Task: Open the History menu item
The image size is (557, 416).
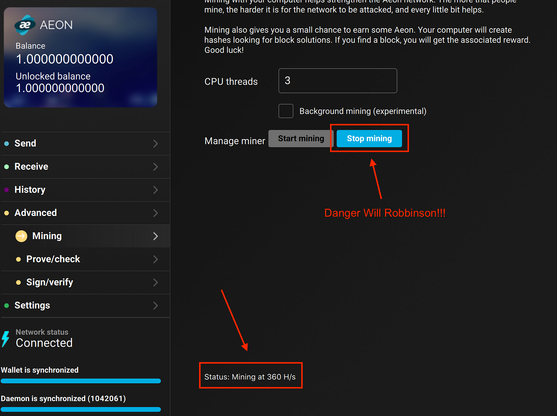Action: click(85, 190)
